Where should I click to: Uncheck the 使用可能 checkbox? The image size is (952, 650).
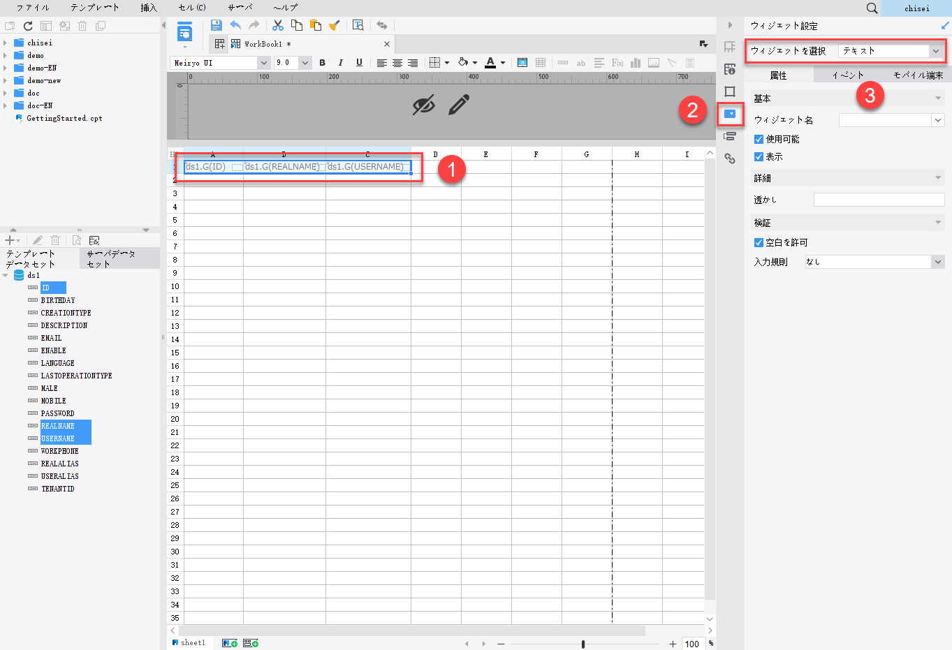[x=759, y=138]
